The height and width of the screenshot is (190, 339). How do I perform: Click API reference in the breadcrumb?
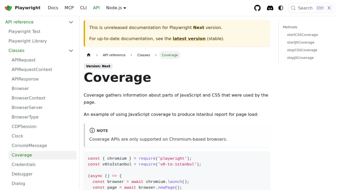point(114,55)
